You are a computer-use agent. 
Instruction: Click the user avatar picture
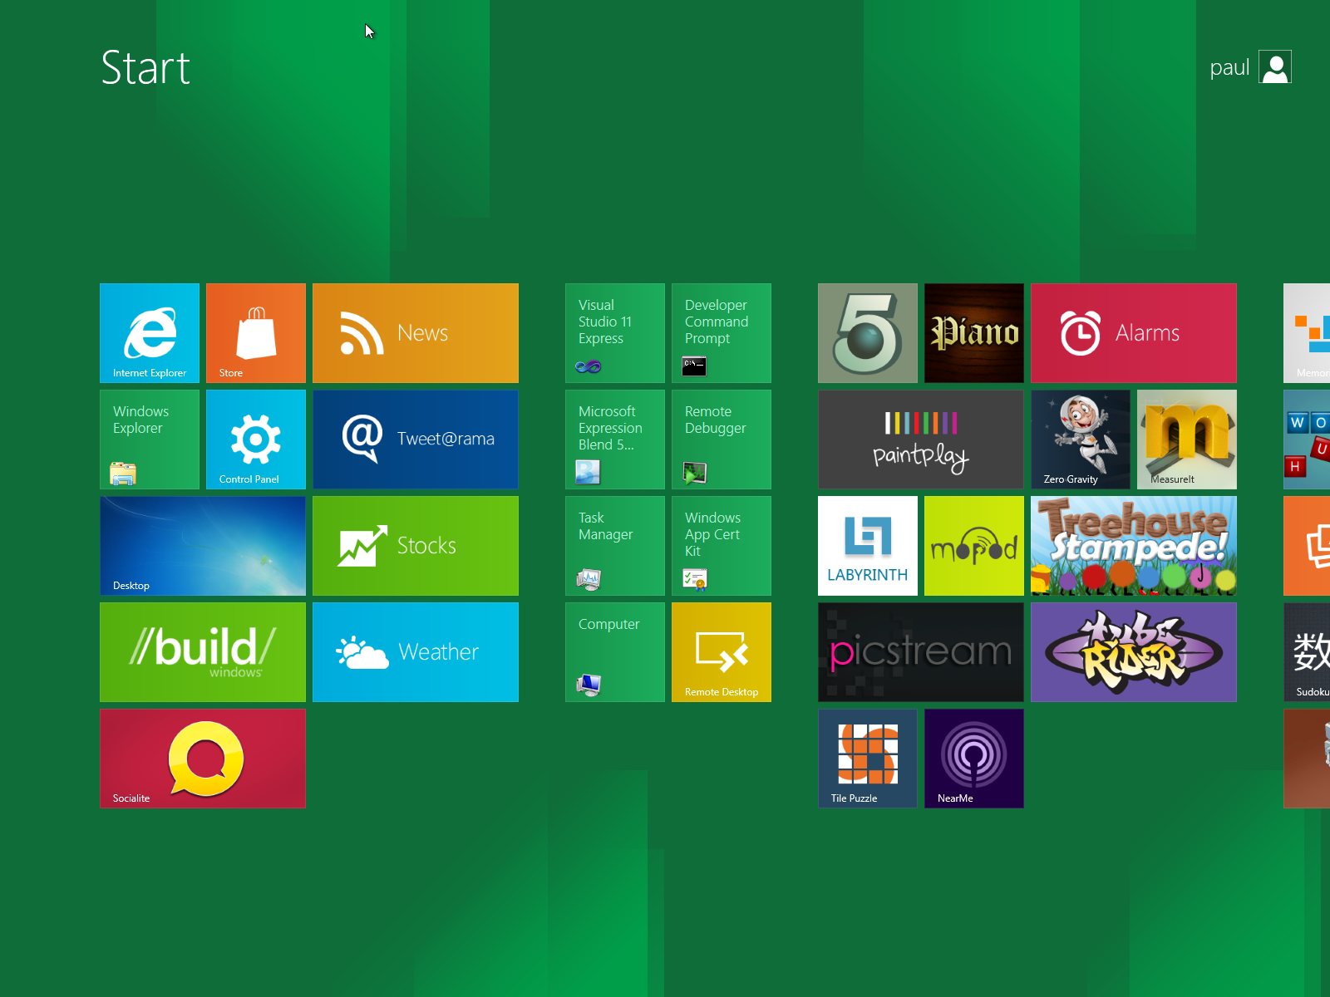(1275, 67)
